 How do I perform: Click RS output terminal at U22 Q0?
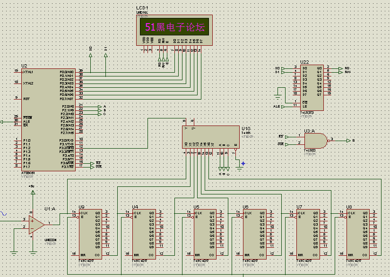coord(341,68)
